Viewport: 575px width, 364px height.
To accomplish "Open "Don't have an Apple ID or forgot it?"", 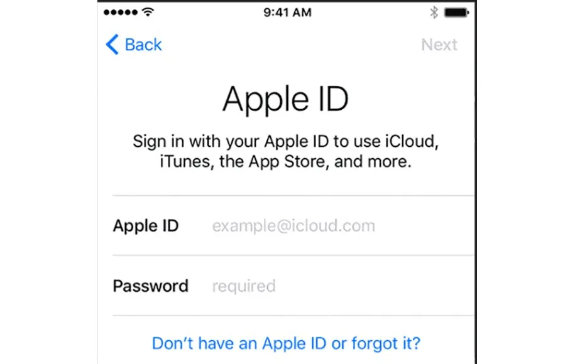I will click(x=286, y=343).
